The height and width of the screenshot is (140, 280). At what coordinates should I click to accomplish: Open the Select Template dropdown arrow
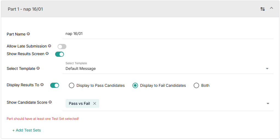(x=267, y=69)
